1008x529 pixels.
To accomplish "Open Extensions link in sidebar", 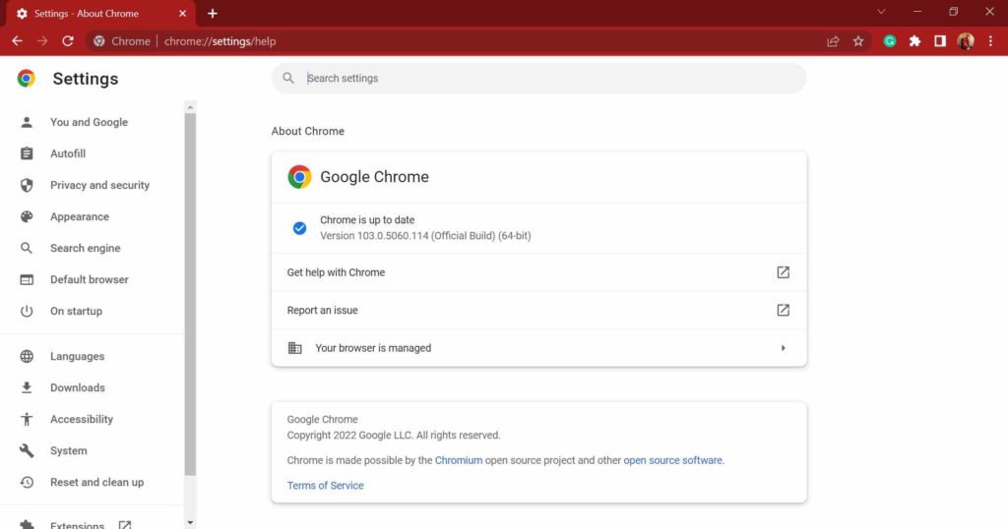I will [77, 524].
